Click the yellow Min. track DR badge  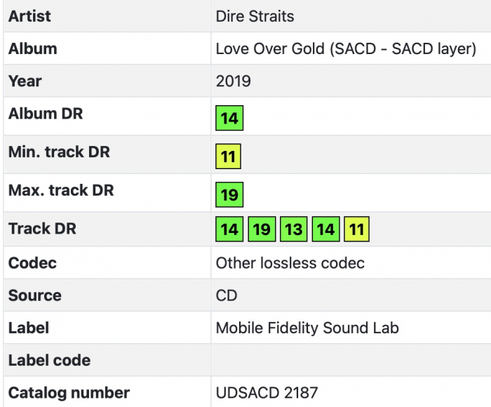pos(228,156)
